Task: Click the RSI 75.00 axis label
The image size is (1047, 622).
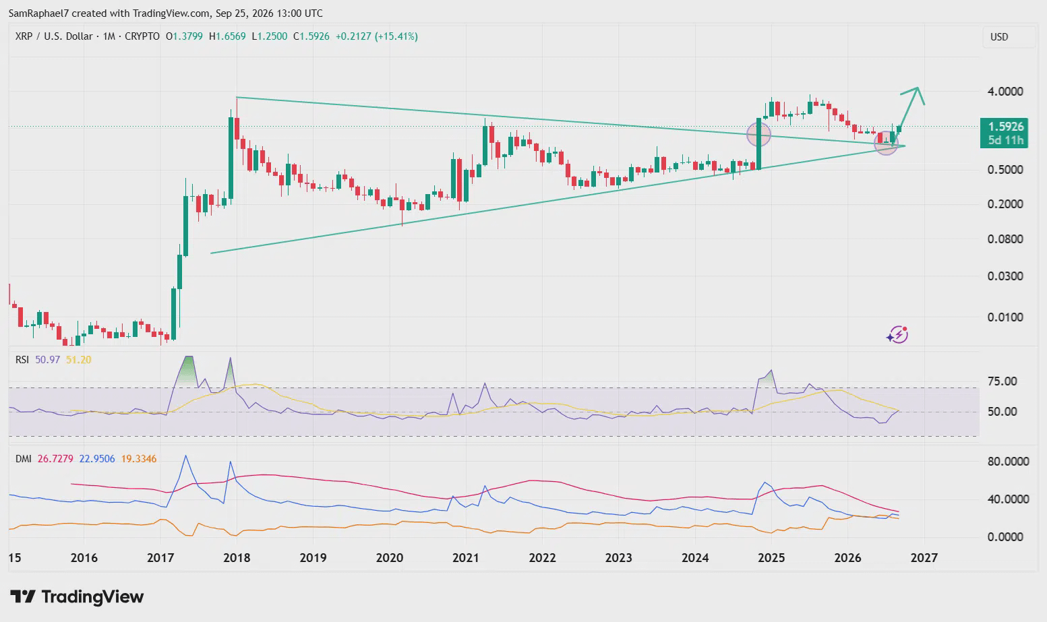Action: (x=1002, y=381)
